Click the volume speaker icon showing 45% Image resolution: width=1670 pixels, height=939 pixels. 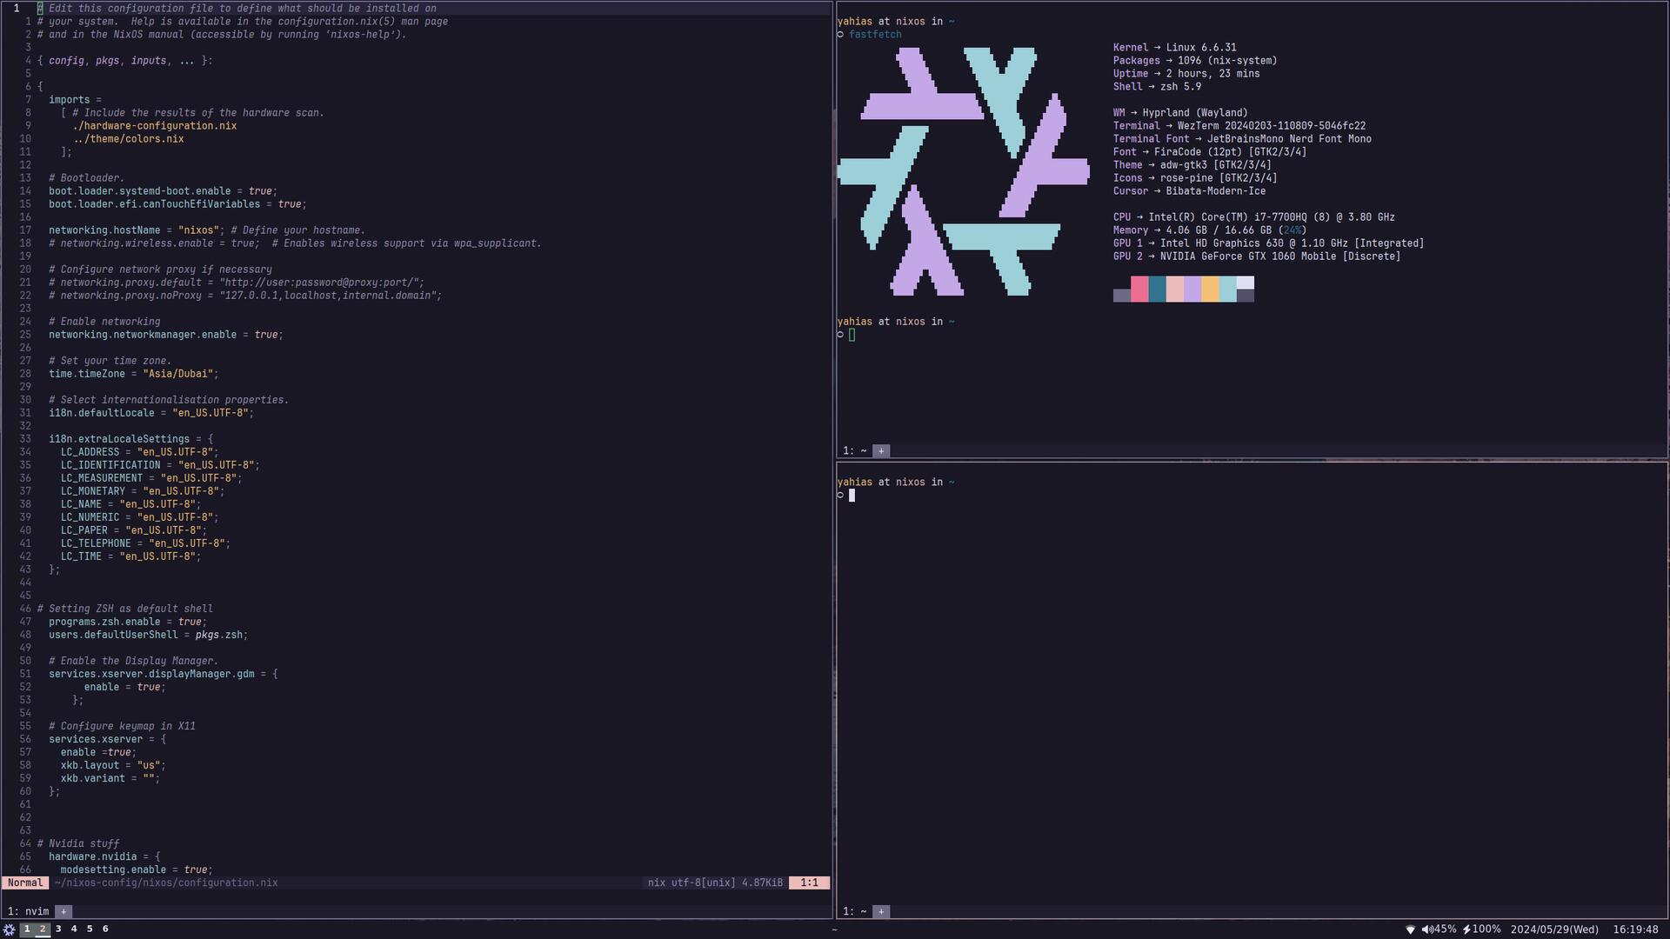point(1427,929)
